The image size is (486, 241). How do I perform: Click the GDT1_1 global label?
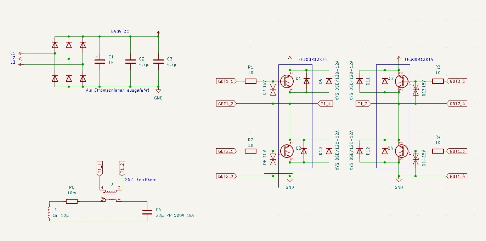click(x=226, y=81)
